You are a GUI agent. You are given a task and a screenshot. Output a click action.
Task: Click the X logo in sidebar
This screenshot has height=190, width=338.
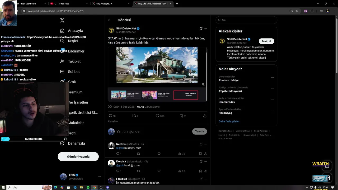[62, 20]
